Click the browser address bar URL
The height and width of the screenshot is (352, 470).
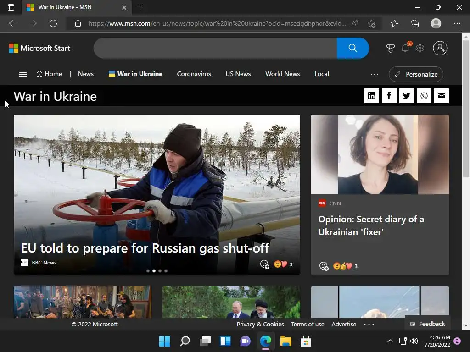[x=217, y=23]
